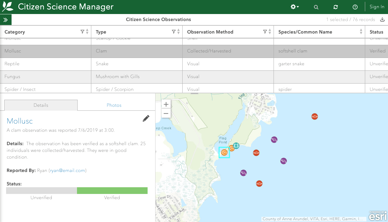Select the highlighted observation marker on the map
Viewport: 388px width, 222px height.
point(224,152)
